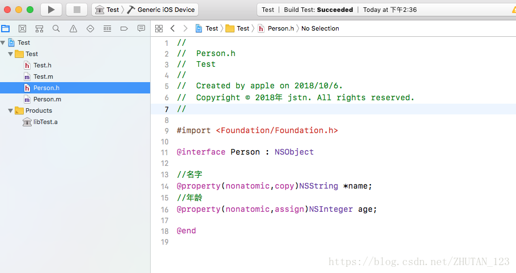The width and height of the screenshot is (516, 273).
Task: Show the Project navigator
Action: pos(5,29)
